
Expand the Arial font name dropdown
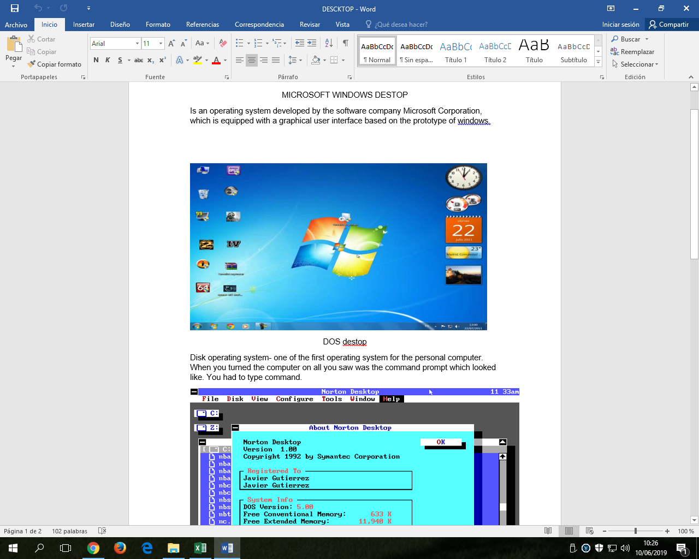[x=137, y=43]
